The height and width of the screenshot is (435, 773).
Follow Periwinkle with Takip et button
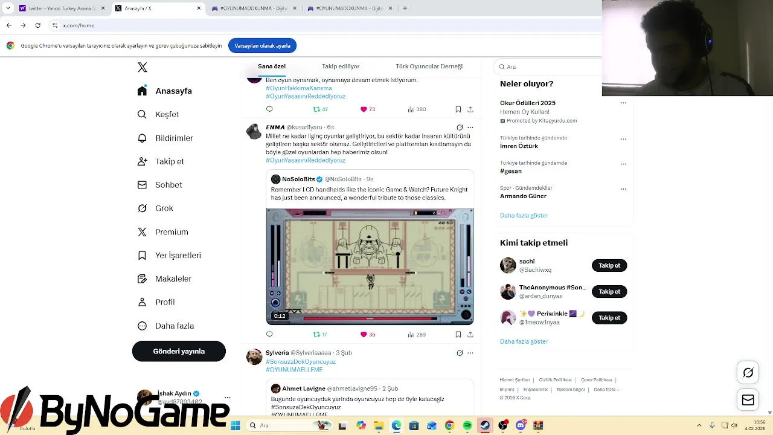coord(609,317)
